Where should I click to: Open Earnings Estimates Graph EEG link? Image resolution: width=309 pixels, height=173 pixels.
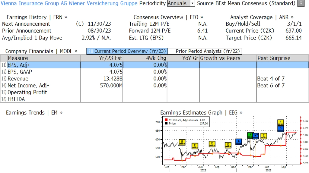201,113
